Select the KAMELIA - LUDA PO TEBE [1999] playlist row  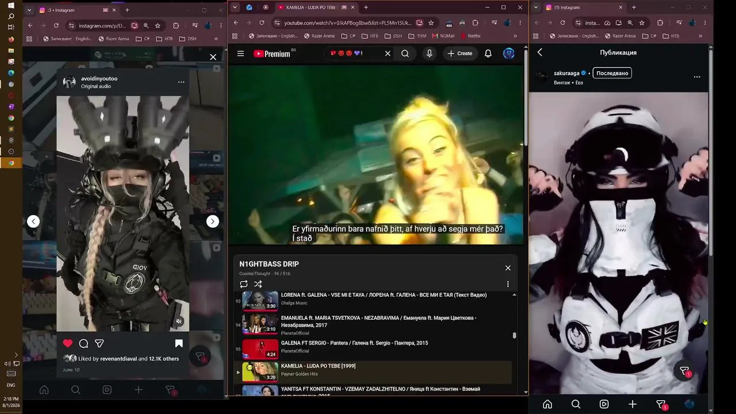pos(374,372)
